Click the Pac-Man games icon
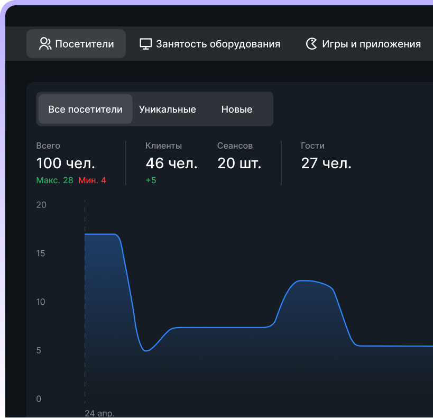Screen dimensions: 433x418 [311, 44]
